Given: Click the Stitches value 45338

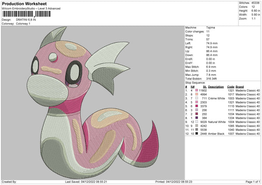Looking at the screenshot, I should [x=255, y=3].
